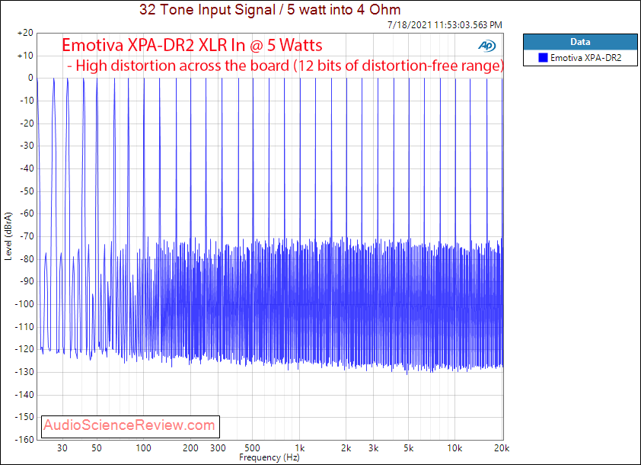This screenshot has height=465, width=641.
Task: Click the -120 Y-axis tick label
Action: [24, 349]
